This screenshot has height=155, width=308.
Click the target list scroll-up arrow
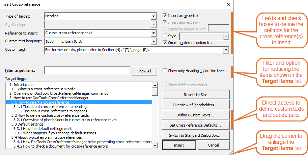click(155, 85)
